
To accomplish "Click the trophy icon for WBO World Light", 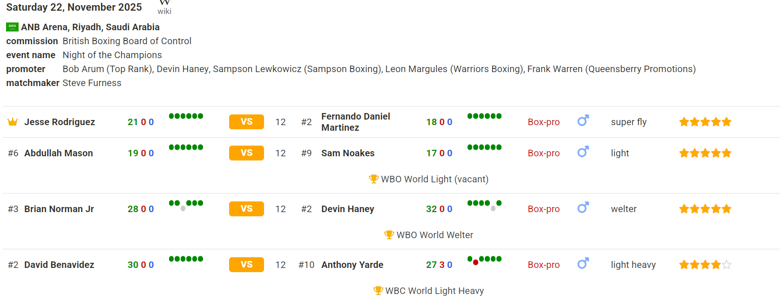I will point(373,179).
